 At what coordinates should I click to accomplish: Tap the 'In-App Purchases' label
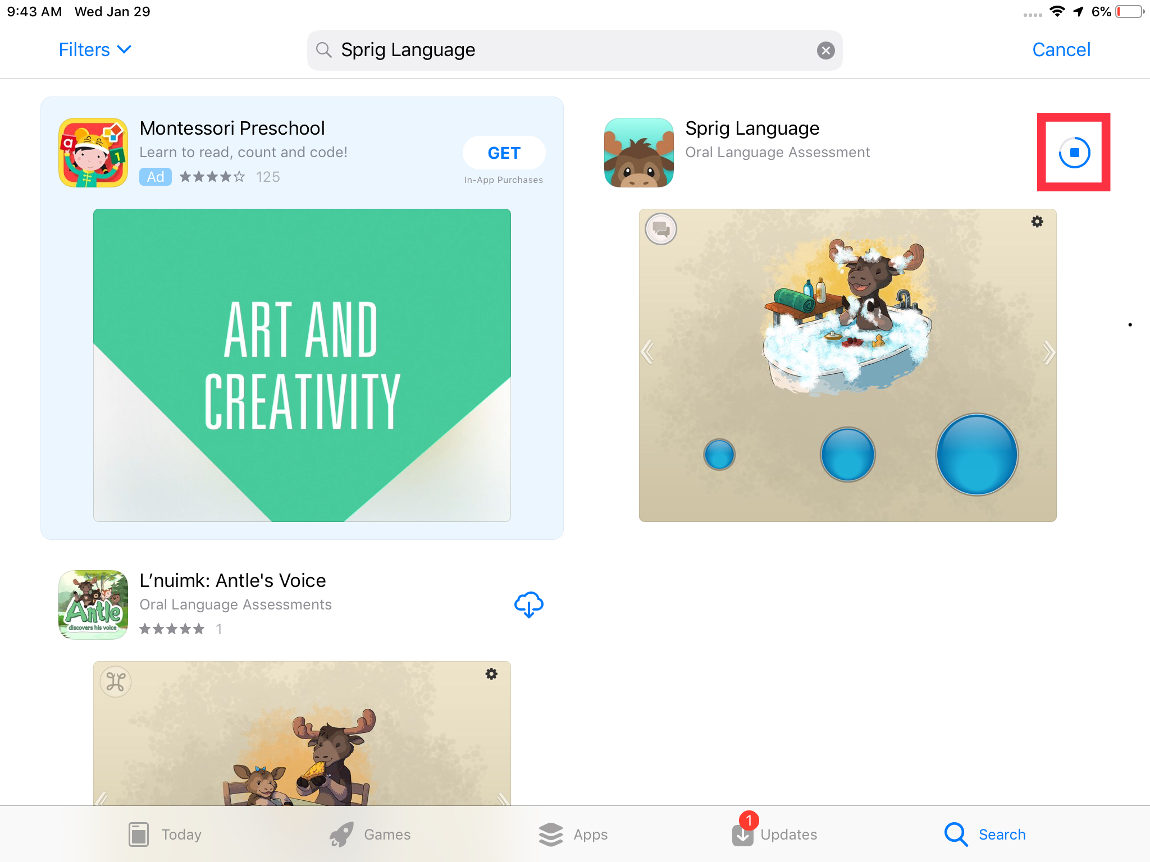(x=504, y=180)
